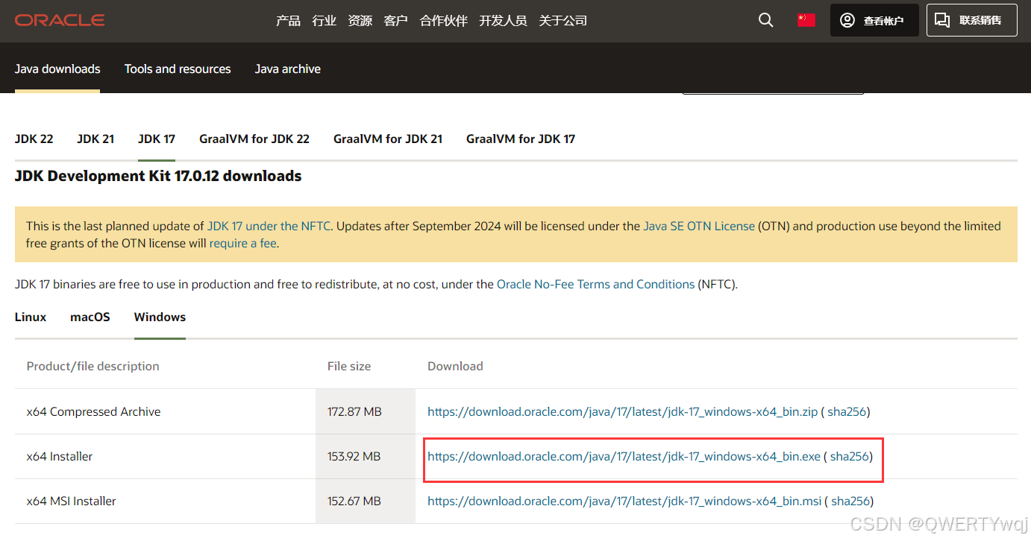Click the 153.92 MB file size
The height and width of the screenshot is (541, 1031).
tap(354, 456)
